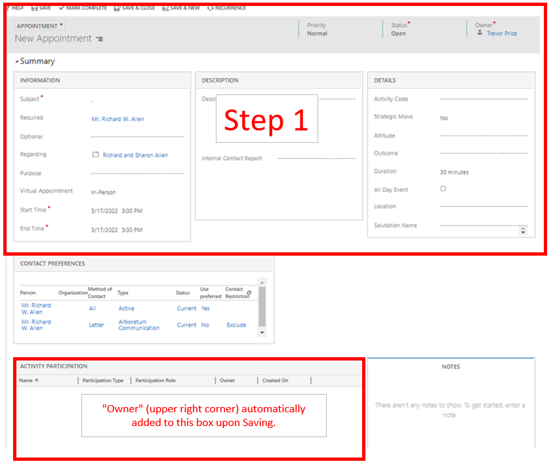Sort Activity Participation by Owner column
The image size is (555, 468).
tap(227, 381)
